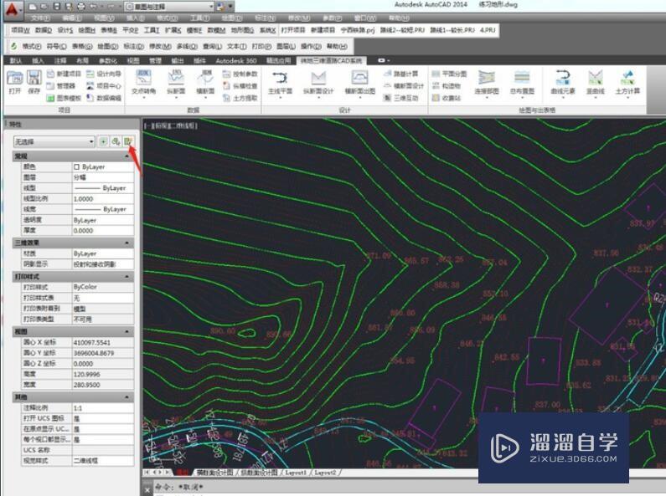Click 平面分图 in the ribbon
Image resolution: width=666 pixels, height=496 pixels.
point(449,74)
